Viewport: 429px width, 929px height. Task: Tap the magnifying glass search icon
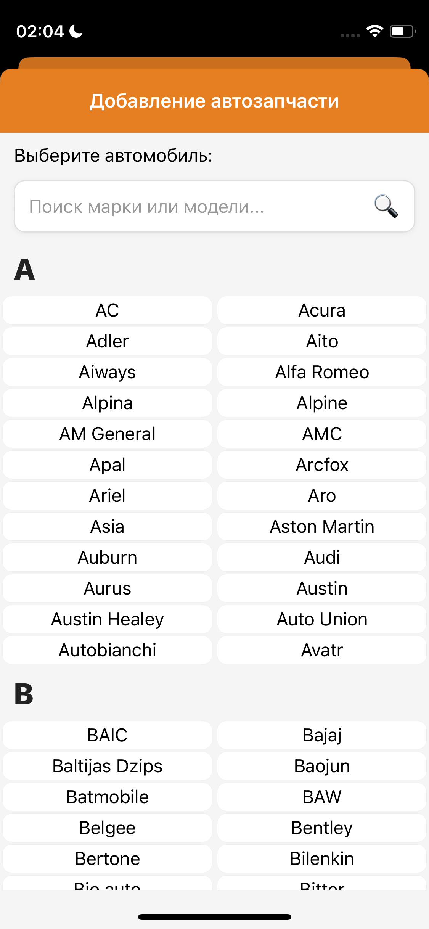click(x=386, y=206)
